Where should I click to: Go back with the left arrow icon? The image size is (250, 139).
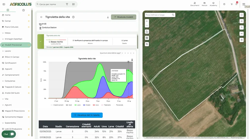pos(41,17)
